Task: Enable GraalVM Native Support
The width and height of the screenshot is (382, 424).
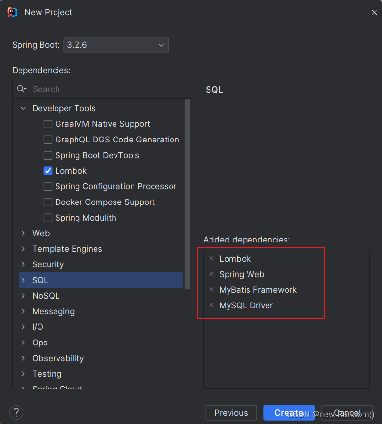Action: pos(48,124)
